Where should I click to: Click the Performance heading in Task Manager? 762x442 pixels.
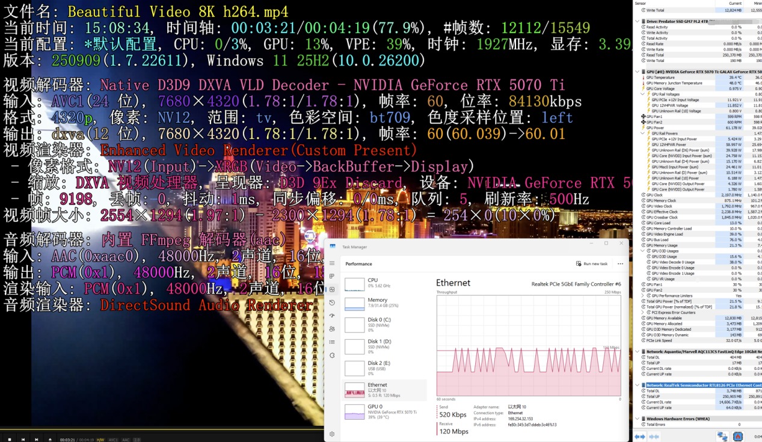[358, 264]
